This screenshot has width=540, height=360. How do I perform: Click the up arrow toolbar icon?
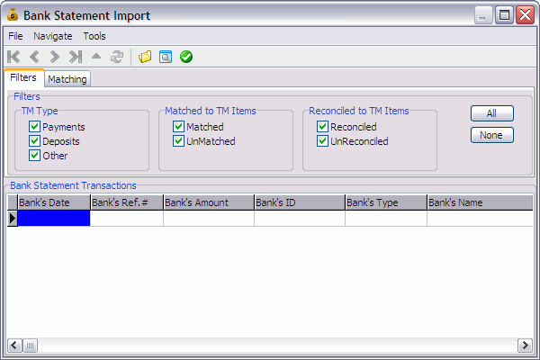[x=96, y=56]
